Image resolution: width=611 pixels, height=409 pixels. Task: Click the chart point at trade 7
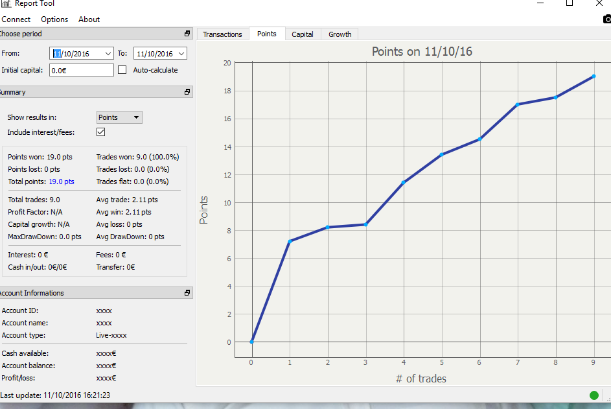coord(517,104)
